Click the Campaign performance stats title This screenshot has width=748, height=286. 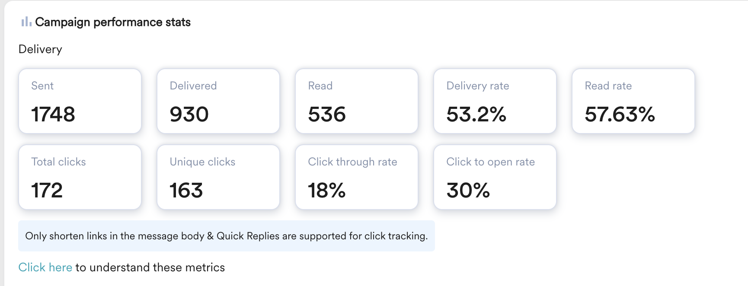(x=113, y=22)
